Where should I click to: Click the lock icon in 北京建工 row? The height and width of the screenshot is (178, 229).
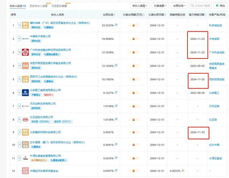[x=133, y=93]
